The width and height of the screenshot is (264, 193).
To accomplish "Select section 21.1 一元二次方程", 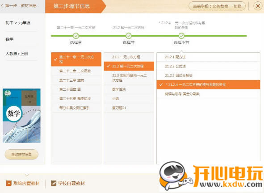I will coord(129,57).
